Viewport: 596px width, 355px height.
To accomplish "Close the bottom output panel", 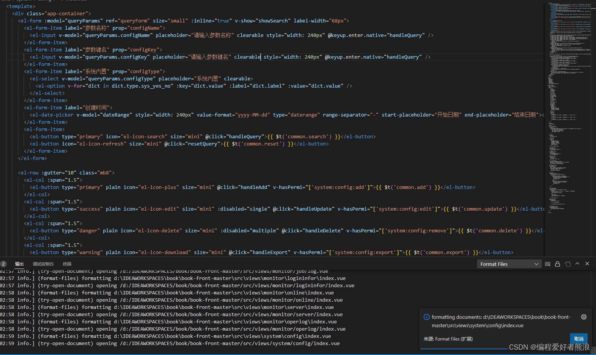I will [x=587, y=264].
